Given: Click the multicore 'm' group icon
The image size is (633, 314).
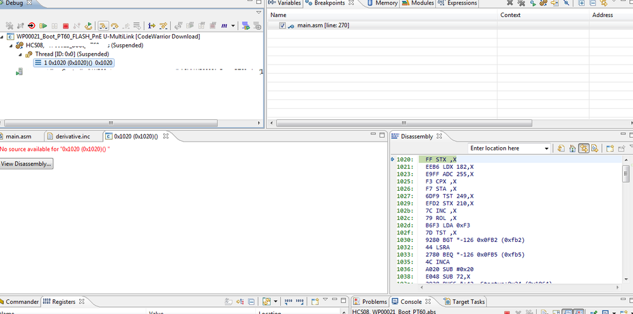Looking at the screenshot, I should [x=224, y=26].
